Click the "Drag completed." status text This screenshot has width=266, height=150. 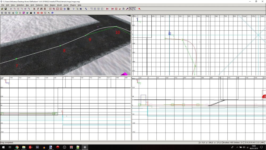[7, 143]
